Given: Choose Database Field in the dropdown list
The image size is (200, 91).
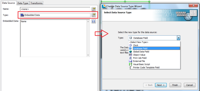Looking at the screenshot, I should [154, 48].
